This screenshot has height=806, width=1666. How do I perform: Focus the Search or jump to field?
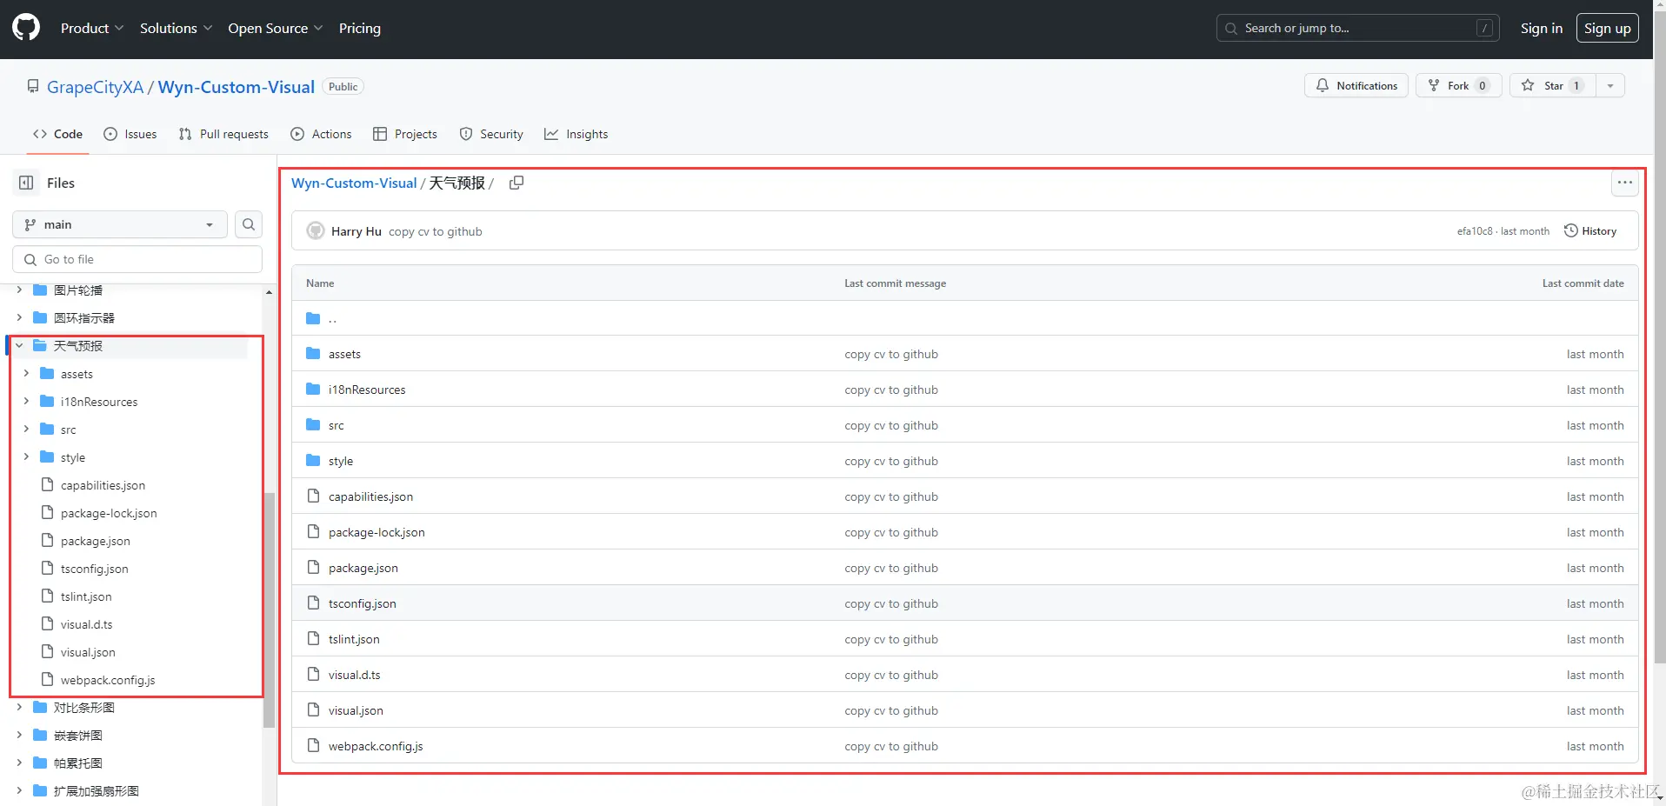pos(1358,28)
